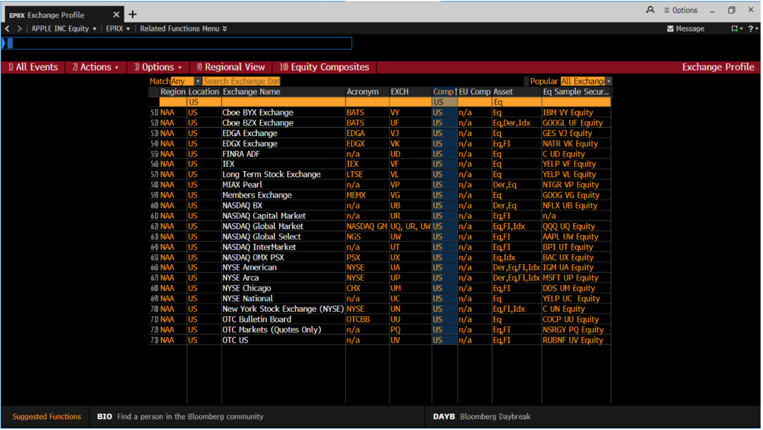
Task: Open the Message envelope icon
Action: pos(670,29)
